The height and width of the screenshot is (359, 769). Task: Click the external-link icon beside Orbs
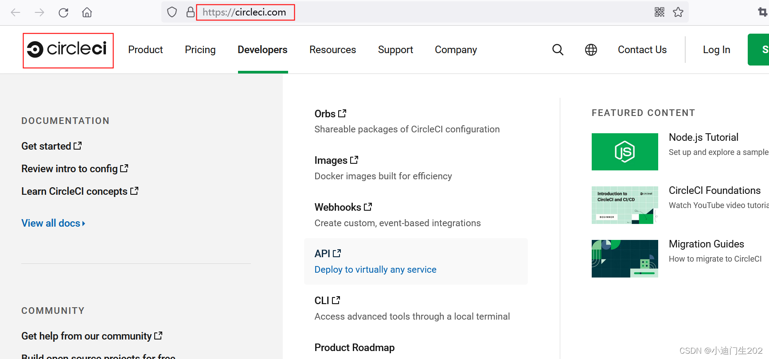point(342,113)
